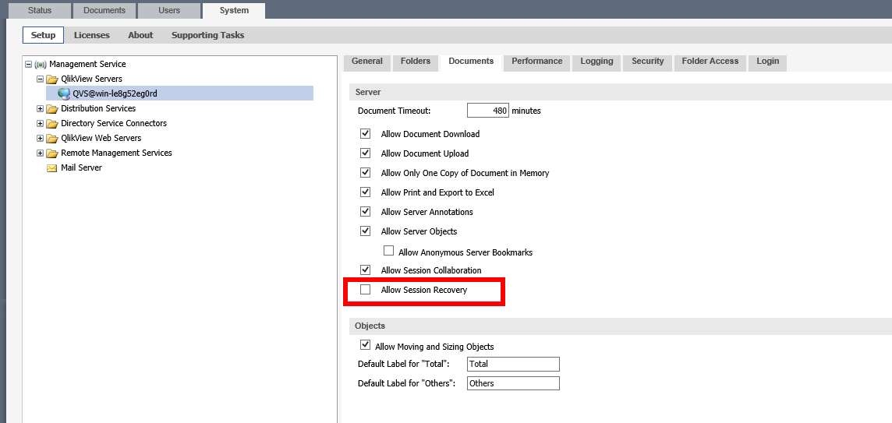Screen dimensions: 892x423
Task: Switch to the Folders settings tab
Action: (416, 62)
